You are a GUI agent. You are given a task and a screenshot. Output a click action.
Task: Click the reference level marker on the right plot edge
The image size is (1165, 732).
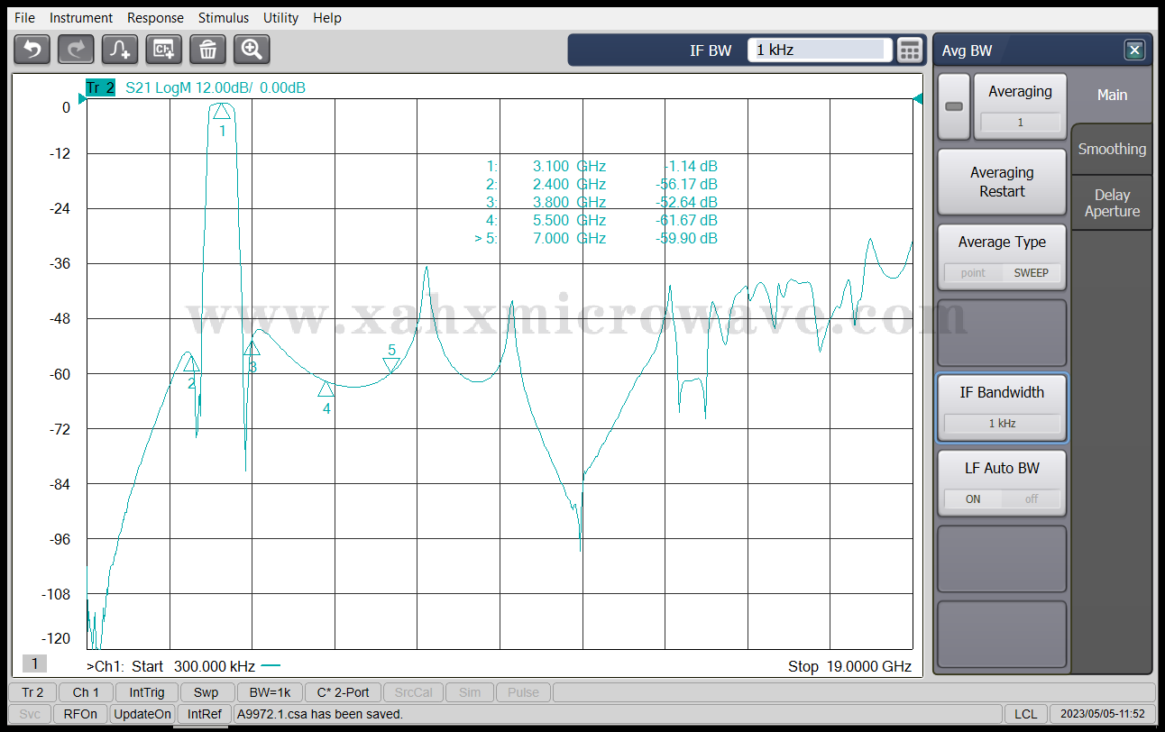pos(918,98)
